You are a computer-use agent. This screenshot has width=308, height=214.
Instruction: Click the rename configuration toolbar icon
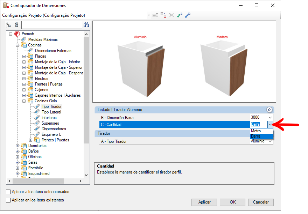[155, 15]
